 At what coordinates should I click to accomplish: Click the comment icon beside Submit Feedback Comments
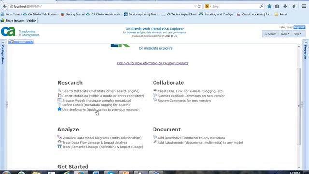155,95
